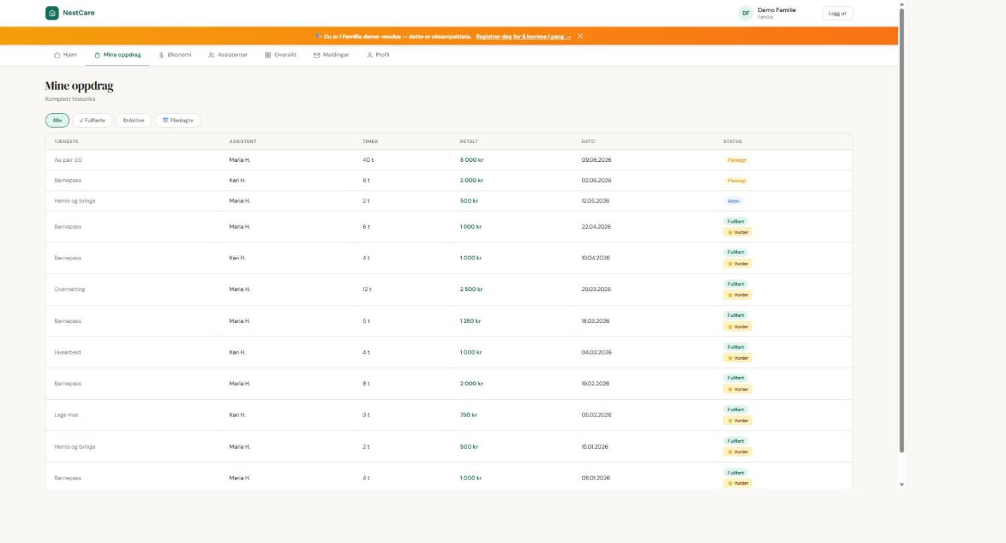Click the TJENESTE column header
1006x543 pixels.
pyautogui.click(x=66, y=142)
